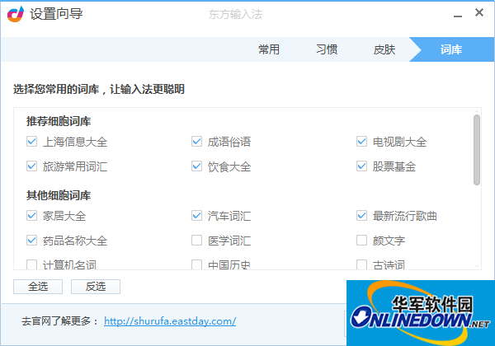This screenshot has width=495, height=346.
Task: Disable 汽车词汇 dictionary
Action: click(196, 216)
